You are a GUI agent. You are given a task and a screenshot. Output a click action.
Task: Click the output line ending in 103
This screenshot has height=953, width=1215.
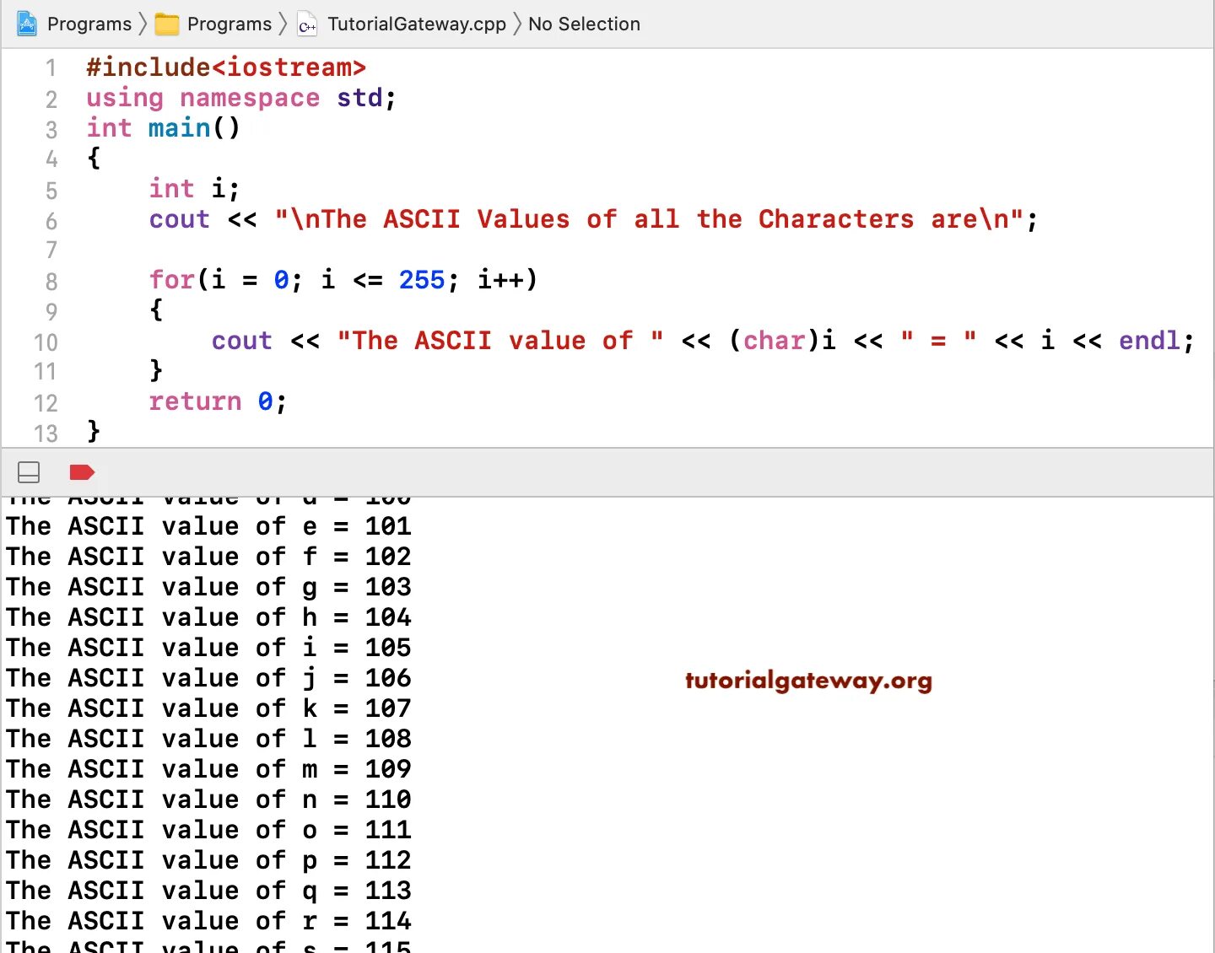tap(208, 587)
